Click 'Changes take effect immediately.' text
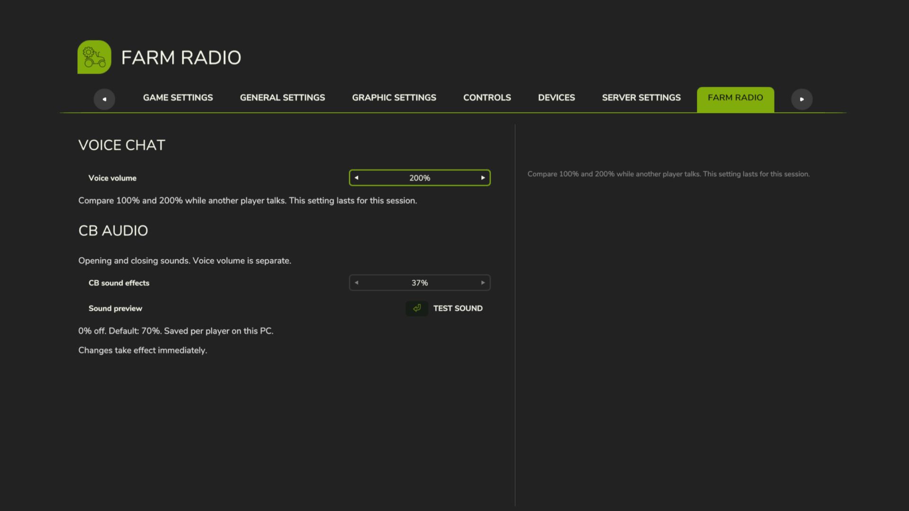Image resolution: width=909 pixels, height=511 pixels. click(143, 351)
